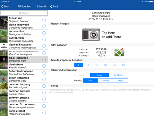Select common burdock species row

(24, 93)
